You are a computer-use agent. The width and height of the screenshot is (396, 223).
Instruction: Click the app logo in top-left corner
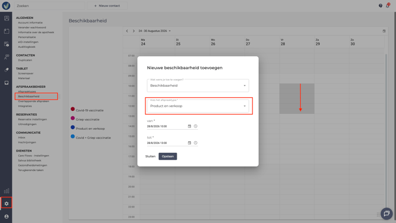coord(6,5)
